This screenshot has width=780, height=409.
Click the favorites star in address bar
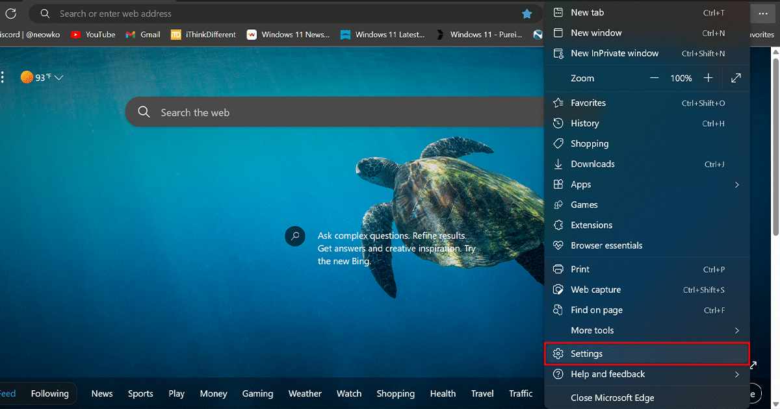pyautogui.click(x=527, y=14)
